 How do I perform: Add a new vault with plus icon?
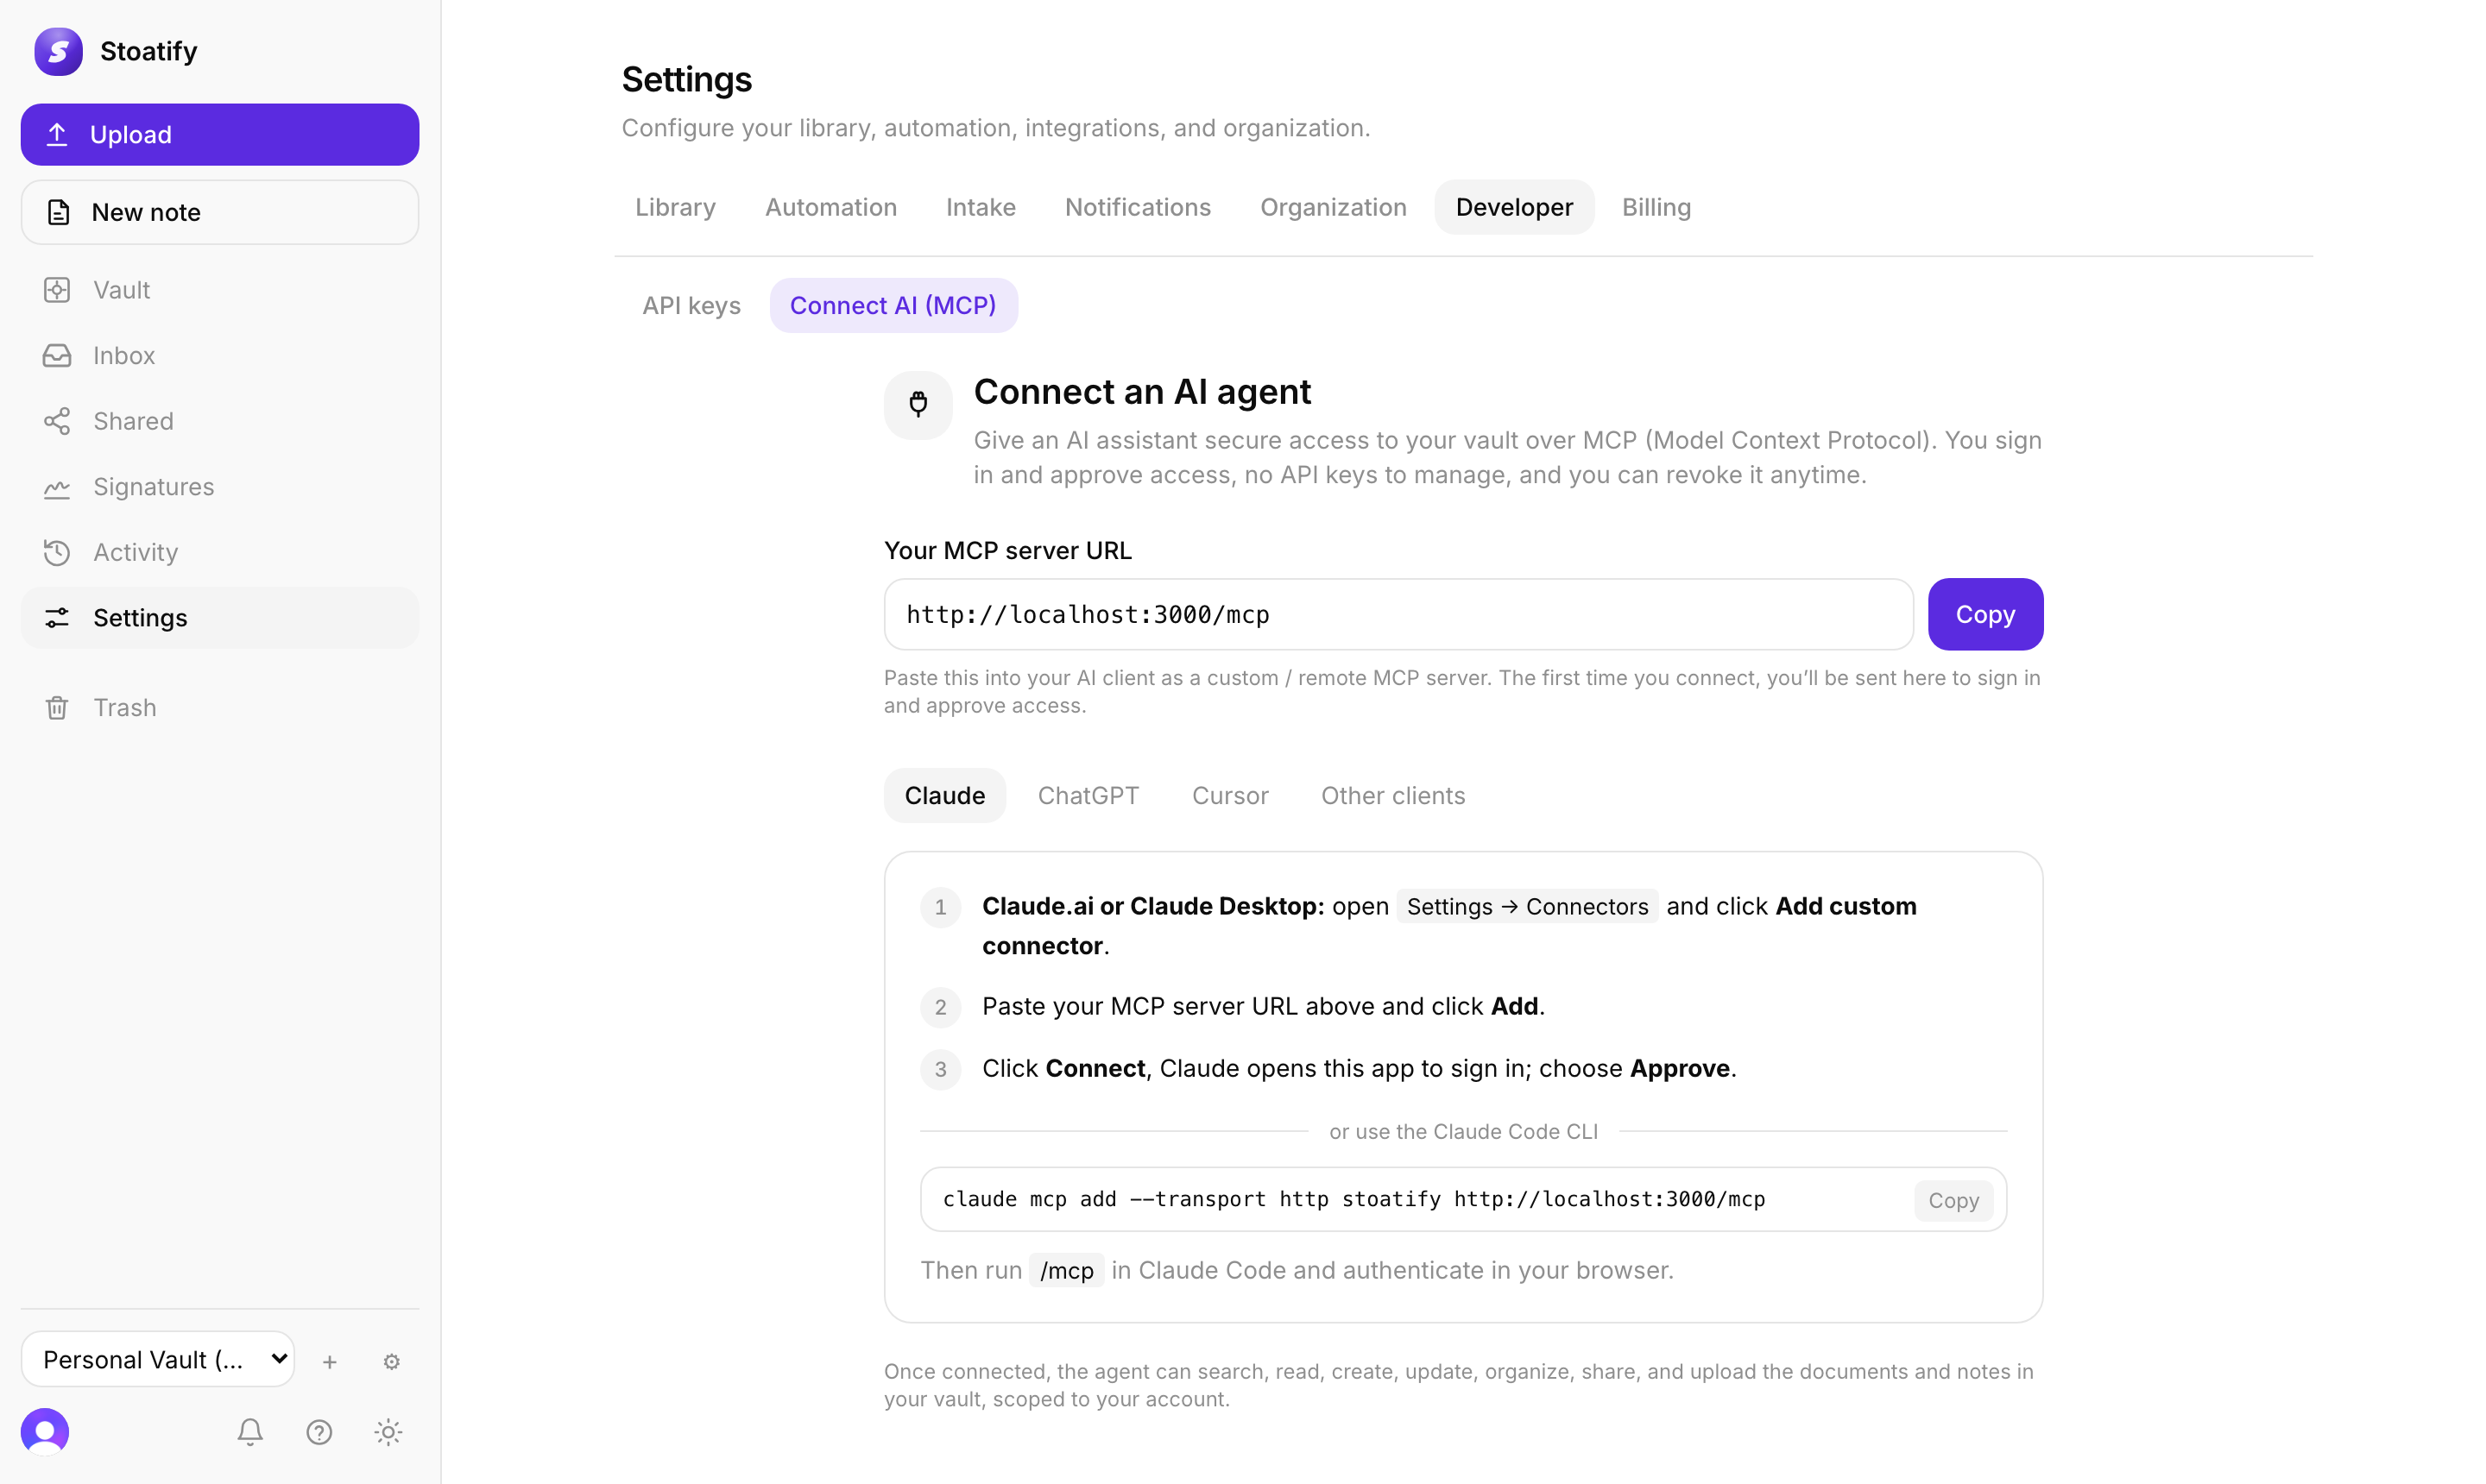[x=329, y=1361]
